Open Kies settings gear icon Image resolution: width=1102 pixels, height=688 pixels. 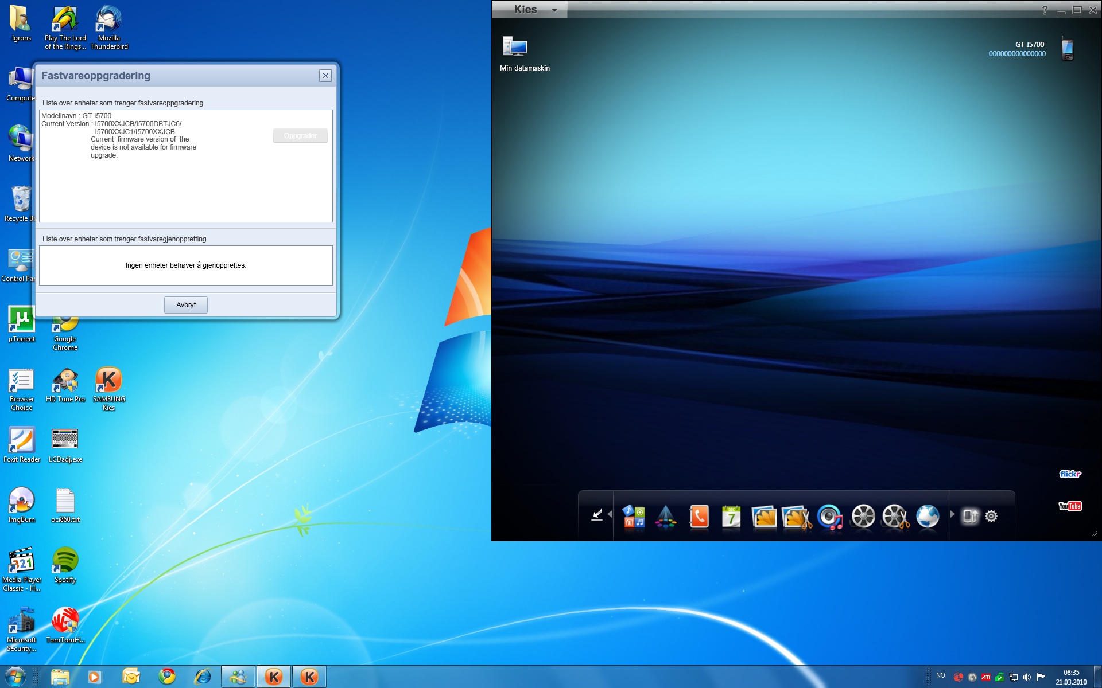point(991,516)
